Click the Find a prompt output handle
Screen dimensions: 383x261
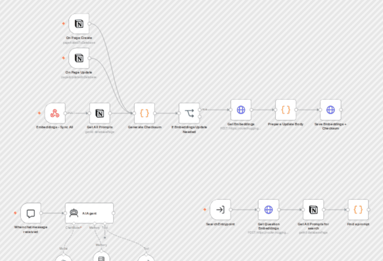pos(368,210)
